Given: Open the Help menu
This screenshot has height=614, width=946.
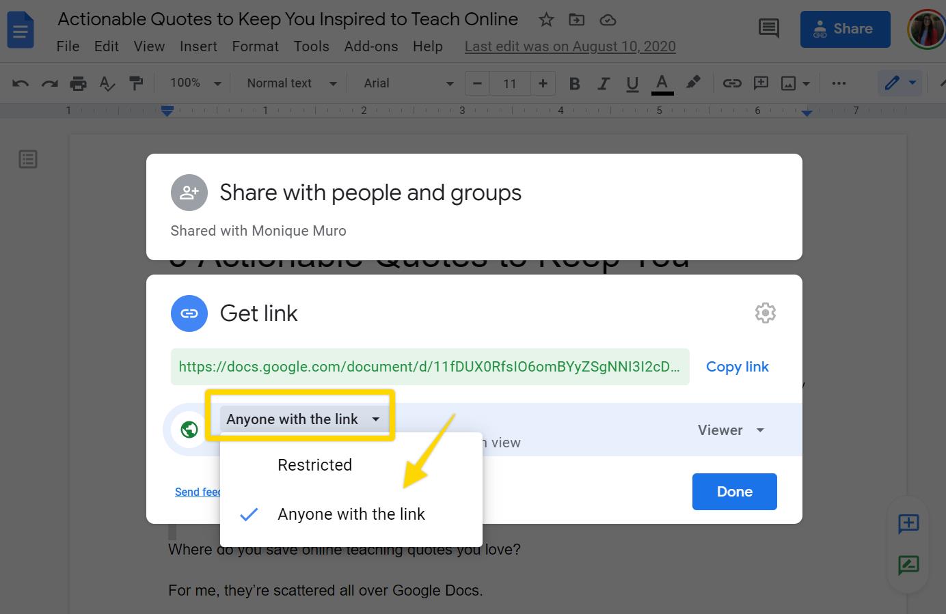Looking at the screenshot, I should [x=428, y=46].
